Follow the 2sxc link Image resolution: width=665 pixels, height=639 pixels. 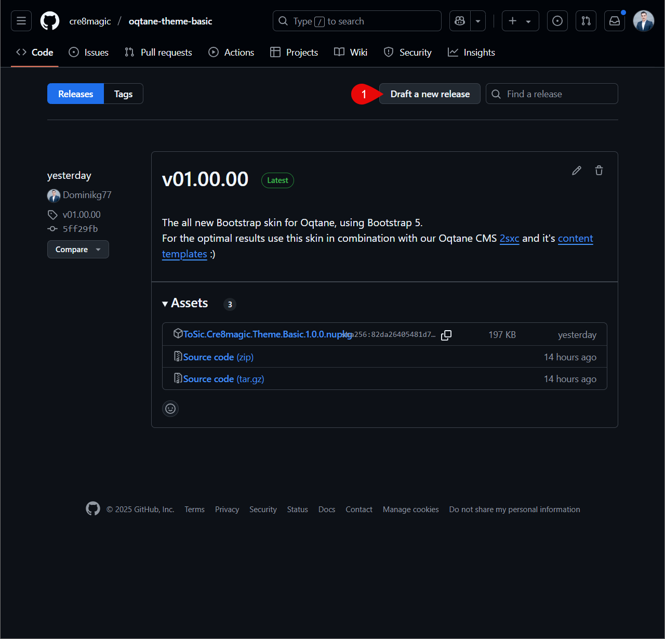coord(510,238)
